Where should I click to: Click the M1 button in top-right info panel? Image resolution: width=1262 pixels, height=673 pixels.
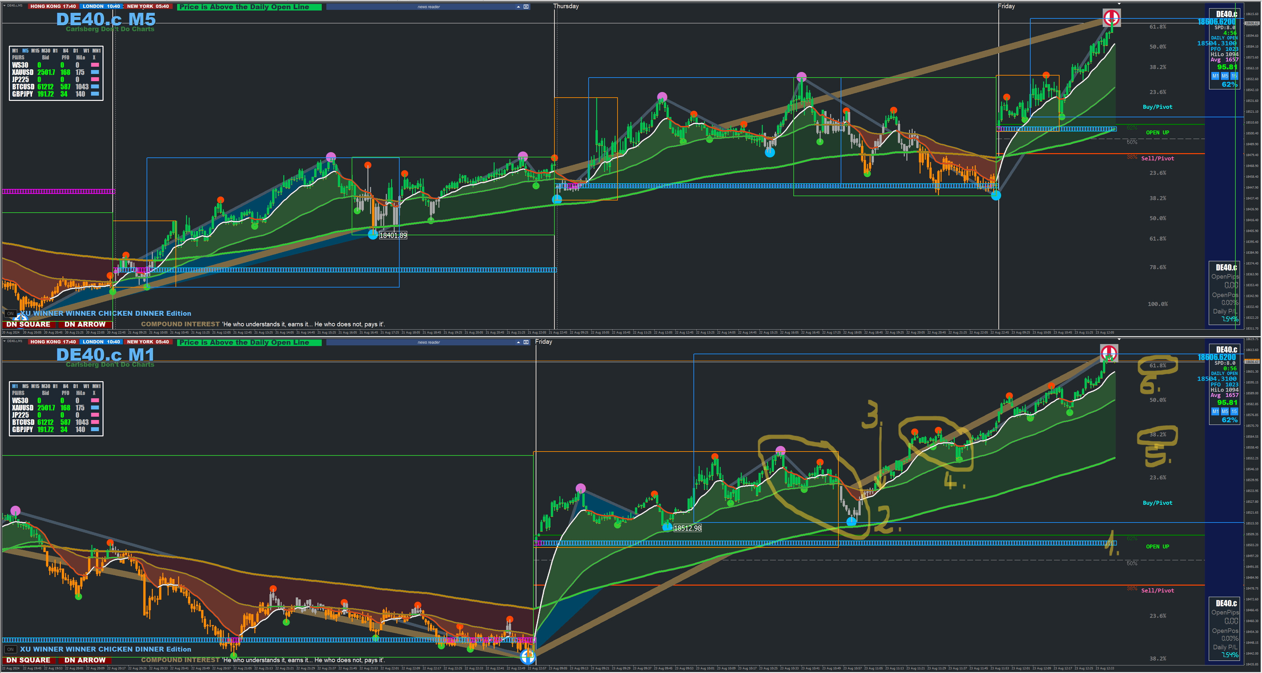tap(1215, 76)
